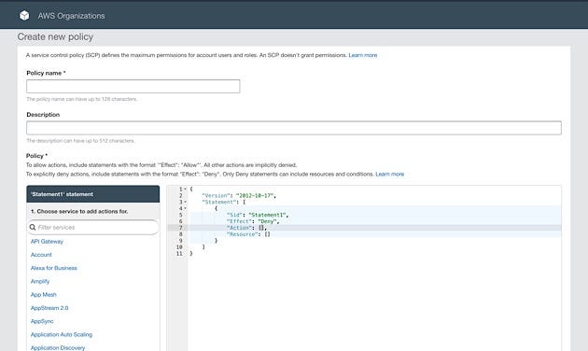Focus the Description input field

pyautogui.click(x=294, y=128)
